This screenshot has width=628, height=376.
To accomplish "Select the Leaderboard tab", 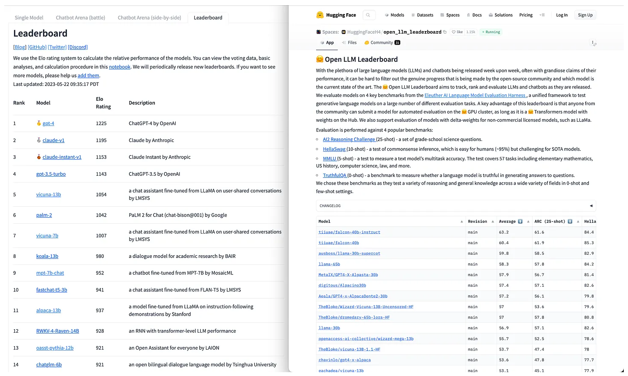I will click(208, 18).
